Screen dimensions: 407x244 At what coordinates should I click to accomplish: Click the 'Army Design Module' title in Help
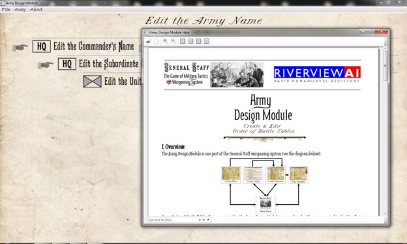[263, 108]
